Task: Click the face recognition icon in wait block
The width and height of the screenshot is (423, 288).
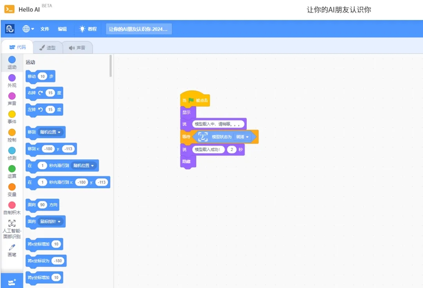Action: (202, 137)
